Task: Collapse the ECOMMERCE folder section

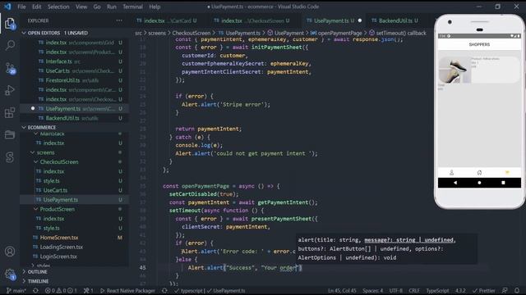Action: tap(24, 128)
